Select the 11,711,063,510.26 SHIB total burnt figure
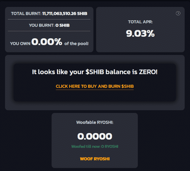The image size is (190, 171). pyautogui.click(x=65, y=13)
